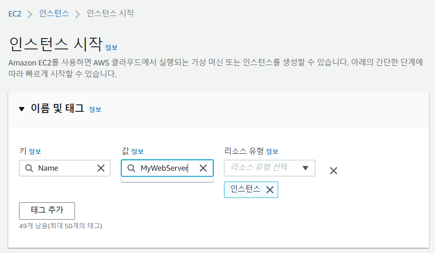Collapse the 이름 및 태그 section triangle
Screen dimensions: 435x253
[x=22, y=109]
